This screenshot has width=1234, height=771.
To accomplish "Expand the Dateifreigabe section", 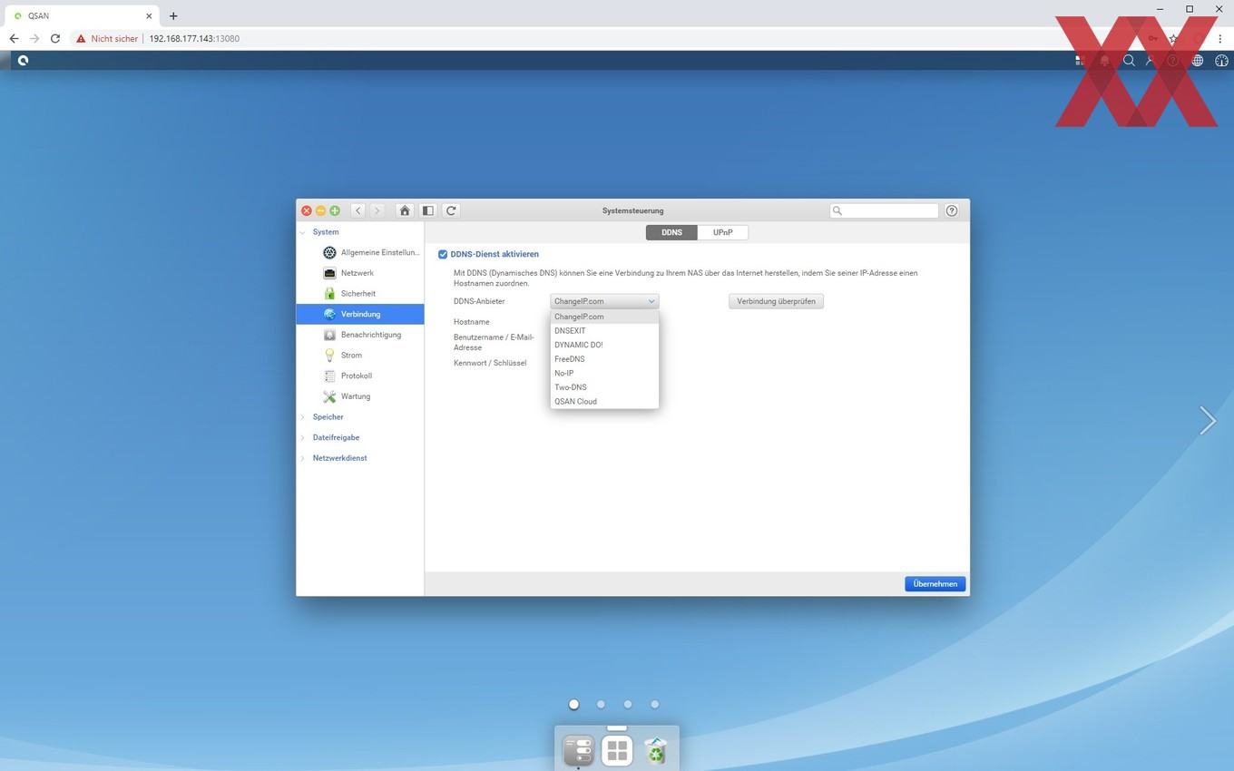I will coord(303,437).
